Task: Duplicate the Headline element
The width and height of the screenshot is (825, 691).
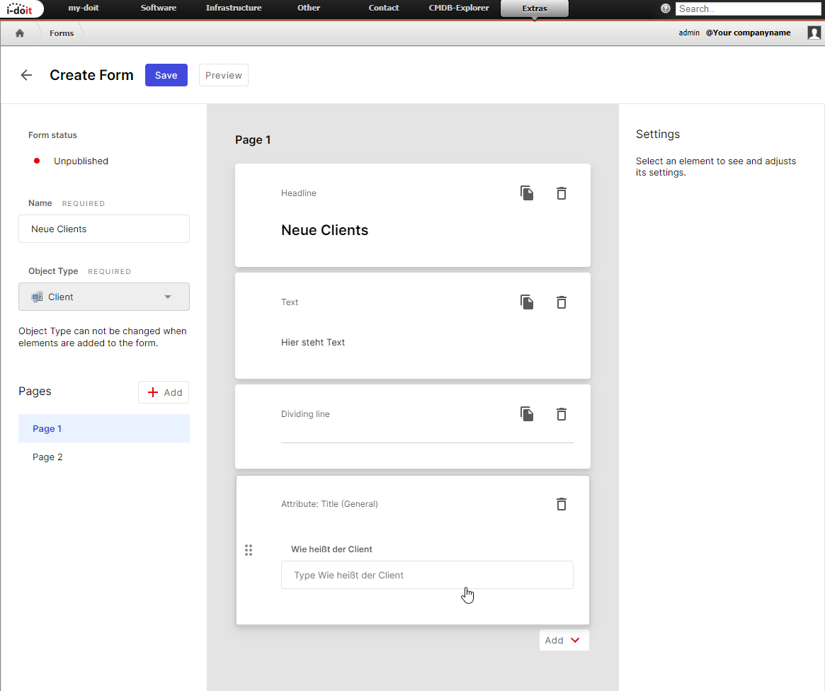Action: (x=527, y=193)
